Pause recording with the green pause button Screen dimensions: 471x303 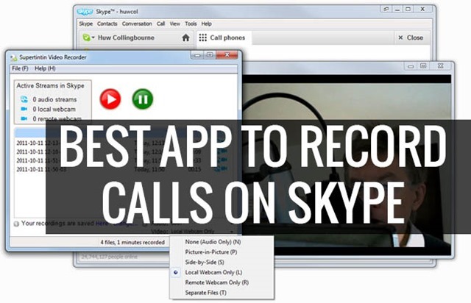pos(142,99)
